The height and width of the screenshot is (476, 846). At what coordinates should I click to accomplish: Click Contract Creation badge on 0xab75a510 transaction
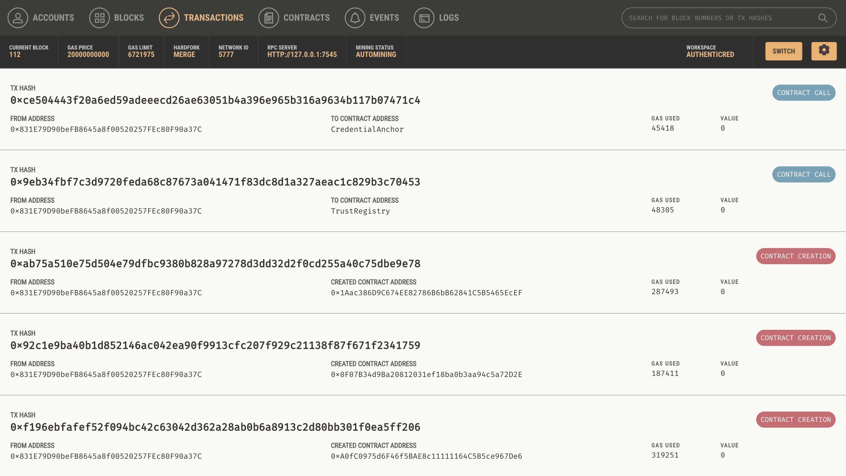(795, 256)
